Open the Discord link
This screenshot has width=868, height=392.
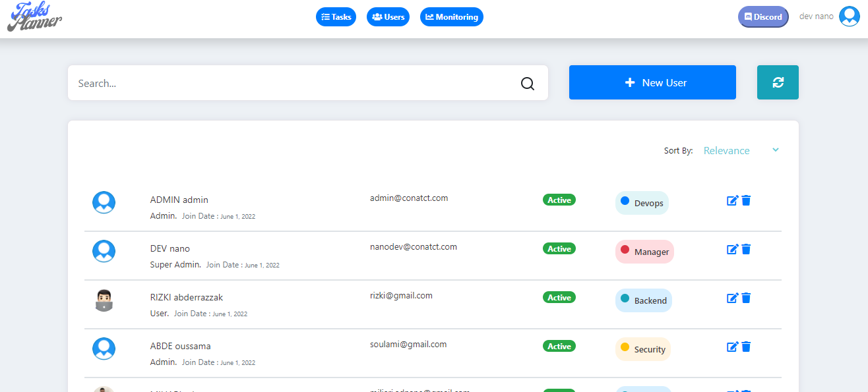pos(762,16)
